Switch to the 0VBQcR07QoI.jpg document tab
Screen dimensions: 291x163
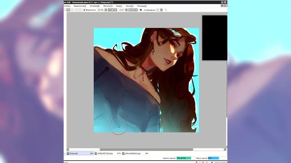click(108, 153)
